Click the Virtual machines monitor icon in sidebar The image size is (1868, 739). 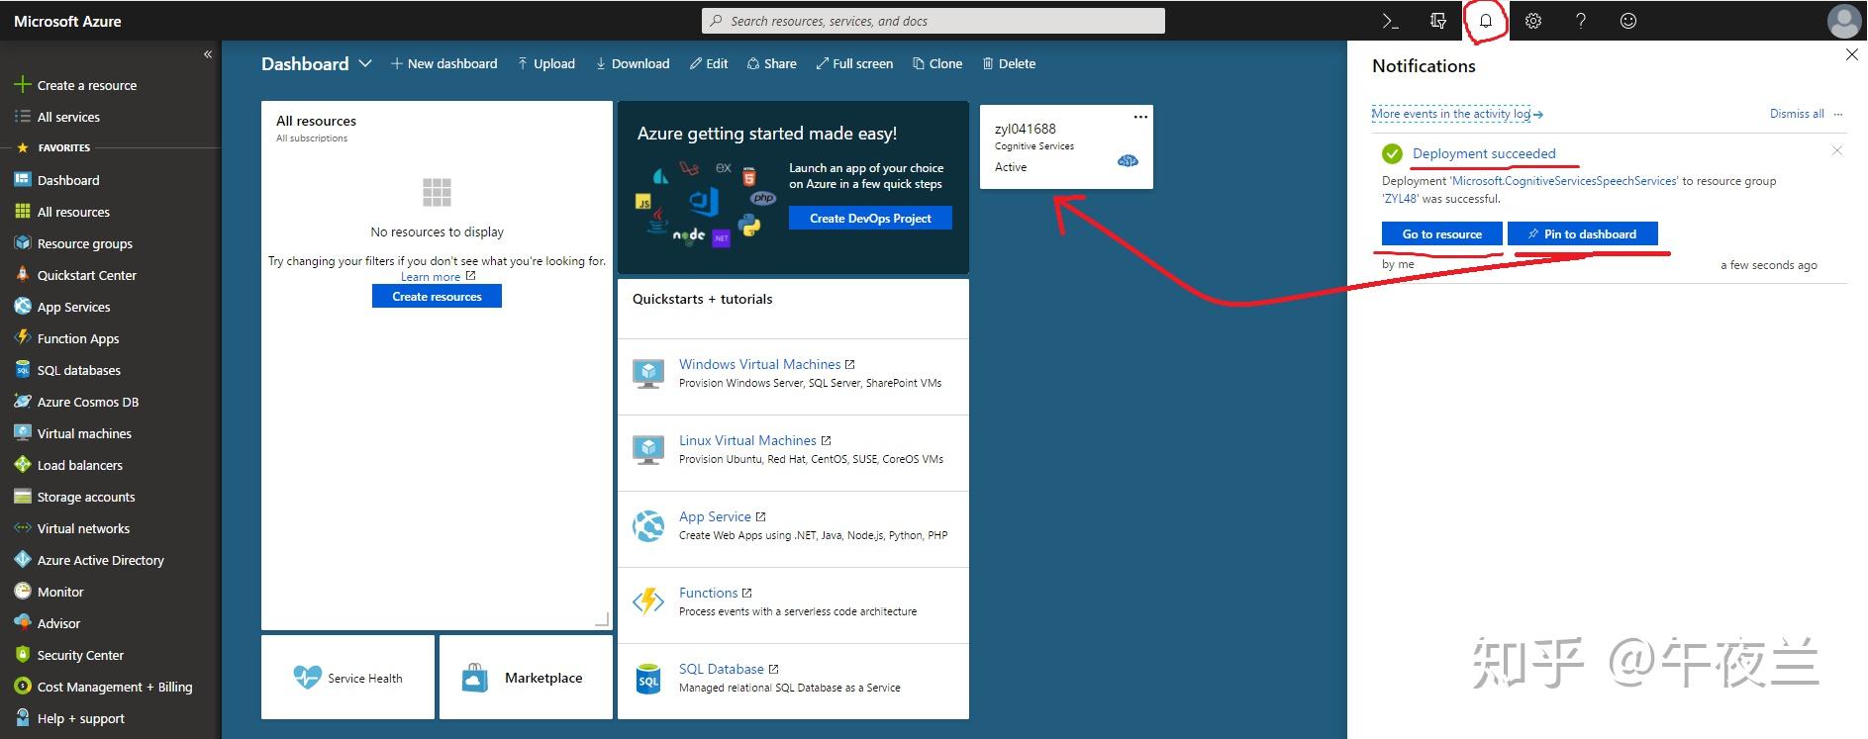[23, 433]
